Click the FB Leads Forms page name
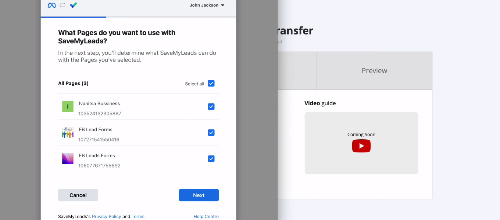Image resolution: width=500 pixels, height=220 pixels. pos(97,155)
